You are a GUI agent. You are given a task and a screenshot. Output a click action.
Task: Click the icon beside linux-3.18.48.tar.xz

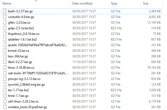pyautogui.click(x=5, y=68)
